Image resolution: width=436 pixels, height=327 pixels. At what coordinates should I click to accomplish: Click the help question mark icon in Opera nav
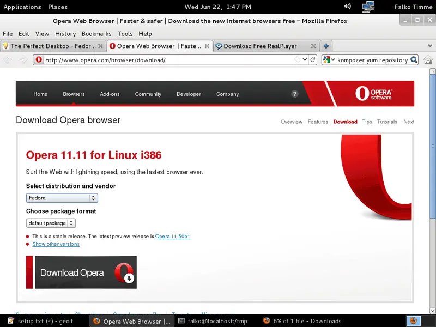point(295,94)
